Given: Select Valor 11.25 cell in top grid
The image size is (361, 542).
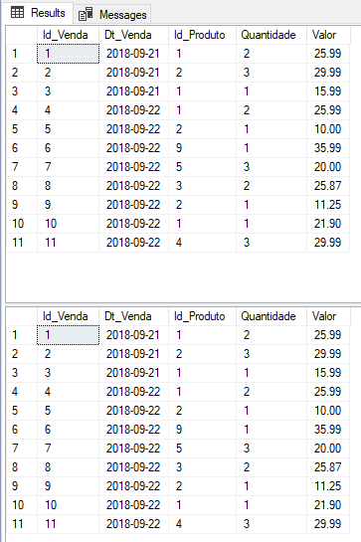Looking at the screenshot, I should (328, 205).
